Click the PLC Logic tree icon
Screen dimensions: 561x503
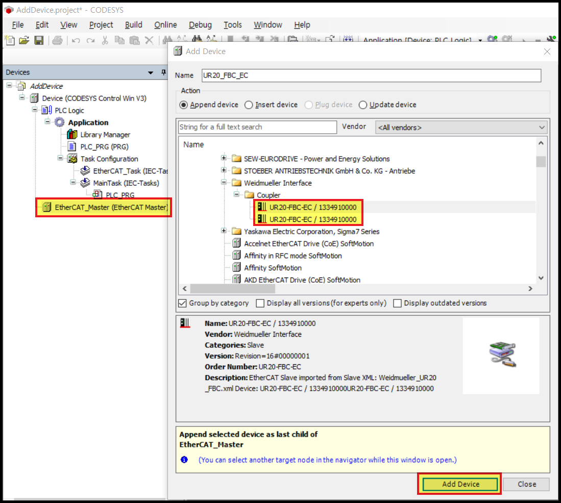point(47,110)
